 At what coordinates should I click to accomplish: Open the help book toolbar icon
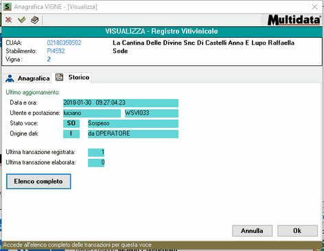pyautogui.click(x=35, y=20)
